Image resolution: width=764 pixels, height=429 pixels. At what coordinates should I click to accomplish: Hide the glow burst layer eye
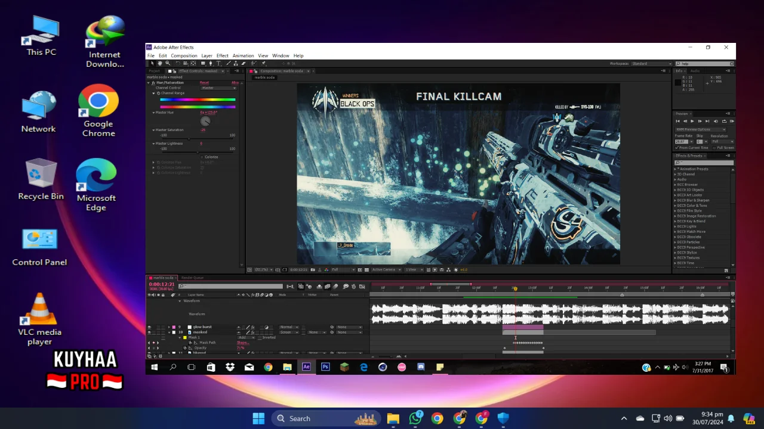coord(149,327)
